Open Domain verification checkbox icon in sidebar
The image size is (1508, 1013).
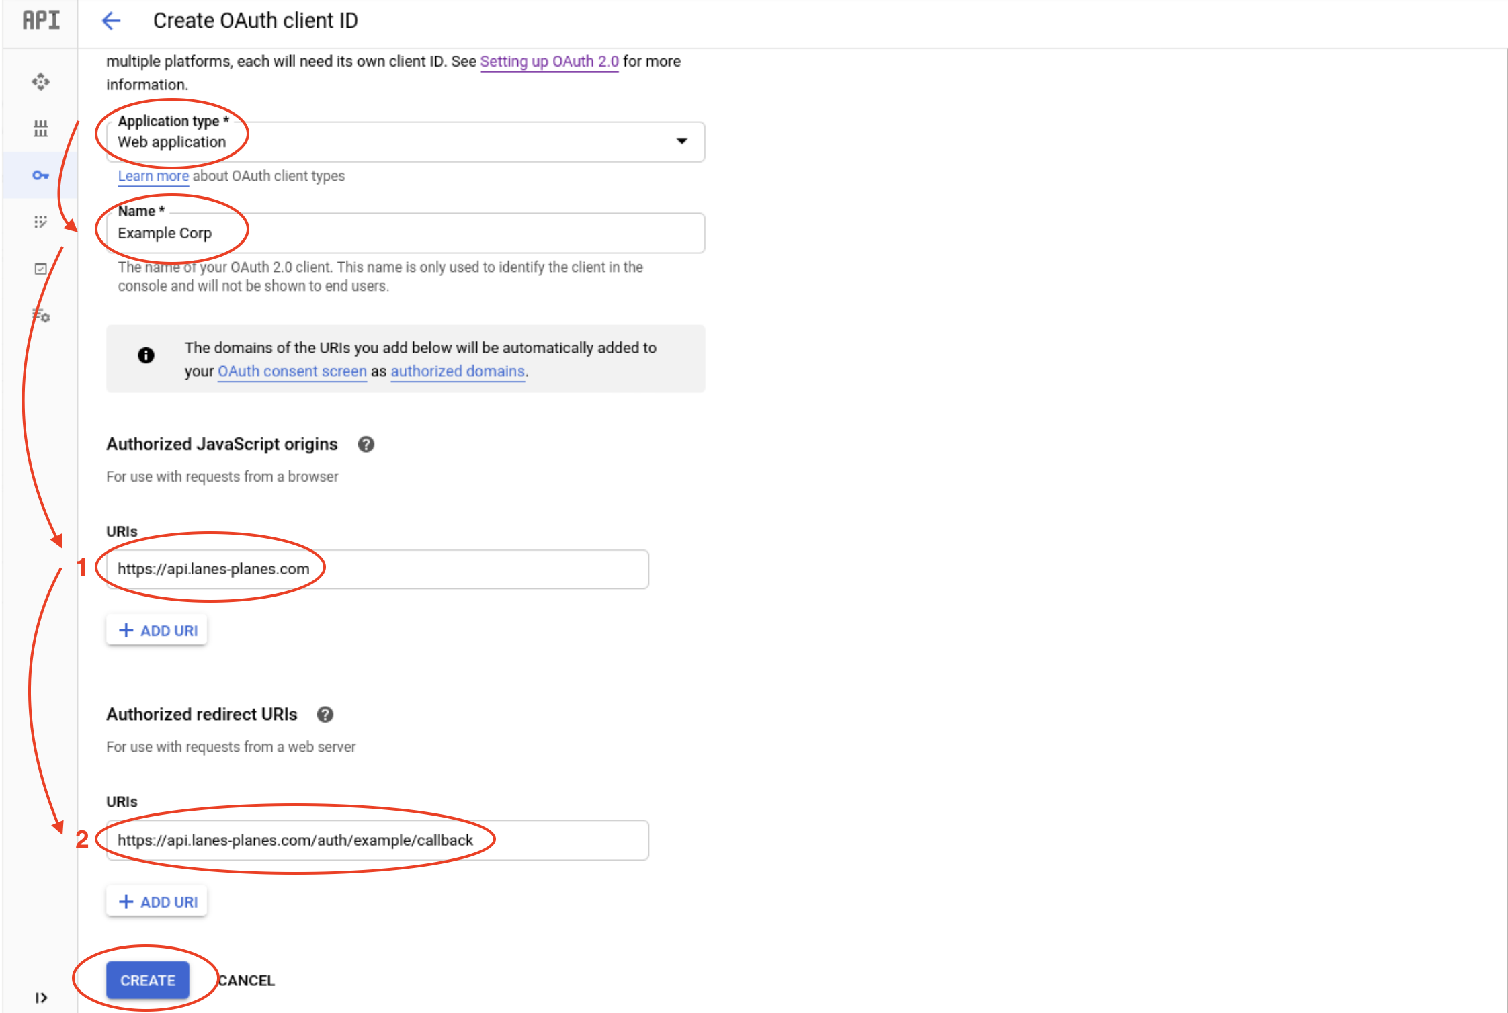pyautogui.click(x=40, y=269)
